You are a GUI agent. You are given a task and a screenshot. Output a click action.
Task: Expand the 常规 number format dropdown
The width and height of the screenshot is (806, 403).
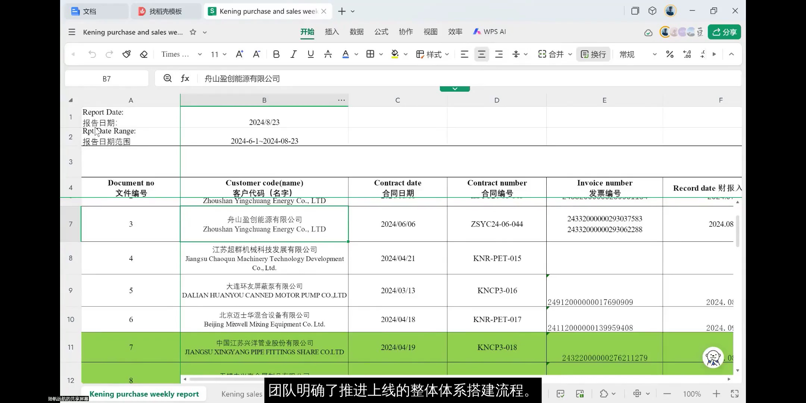(x=654, y=54)
